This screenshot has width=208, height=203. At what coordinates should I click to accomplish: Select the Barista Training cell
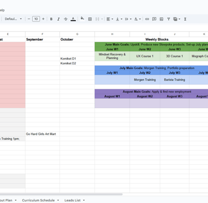pos(175,80)
